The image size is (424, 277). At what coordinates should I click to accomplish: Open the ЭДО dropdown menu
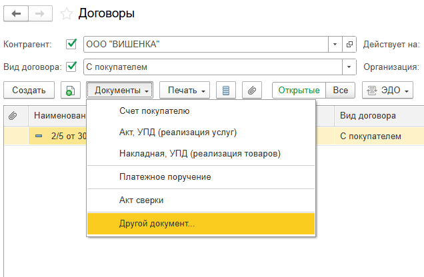click(x=387, y=90)
